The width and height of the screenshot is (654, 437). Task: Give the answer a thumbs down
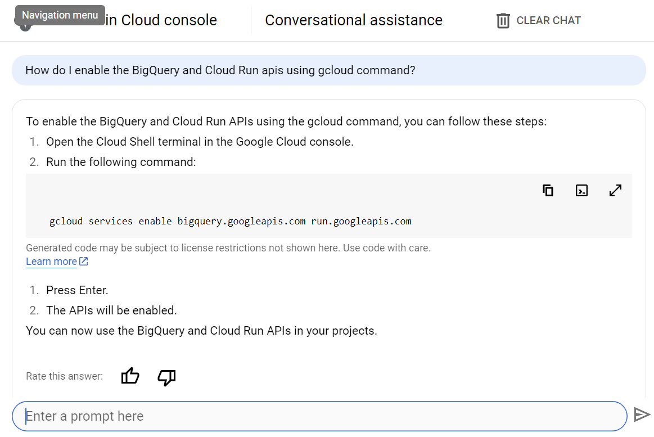[x=166, y=377]
